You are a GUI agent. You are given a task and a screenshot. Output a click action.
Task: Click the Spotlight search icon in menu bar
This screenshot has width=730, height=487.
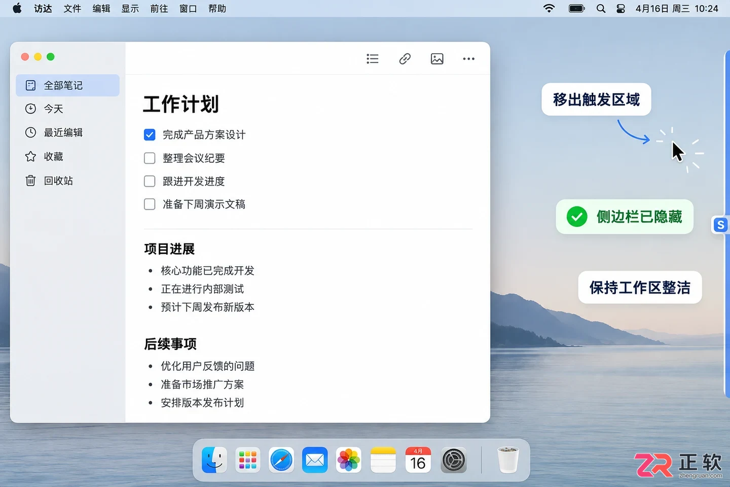[601, 9]
